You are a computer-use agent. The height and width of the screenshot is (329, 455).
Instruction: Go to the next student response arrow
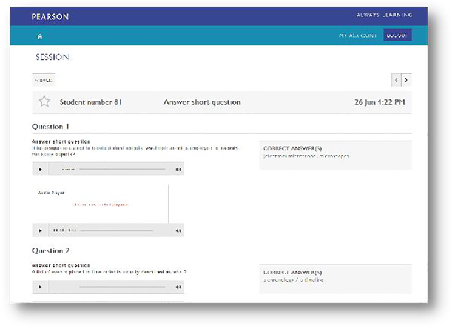coord(406,79)
